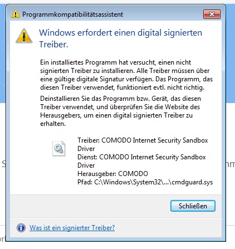
Task: Click the blue info icon beside help link
Action: (21, 228)
